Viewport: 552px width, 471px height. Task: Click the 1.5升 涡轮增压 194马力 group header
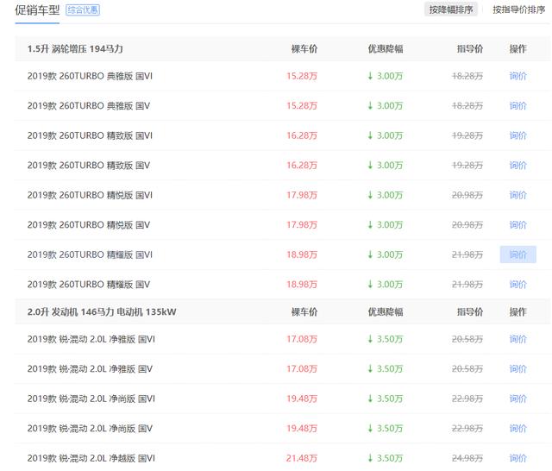75,48
